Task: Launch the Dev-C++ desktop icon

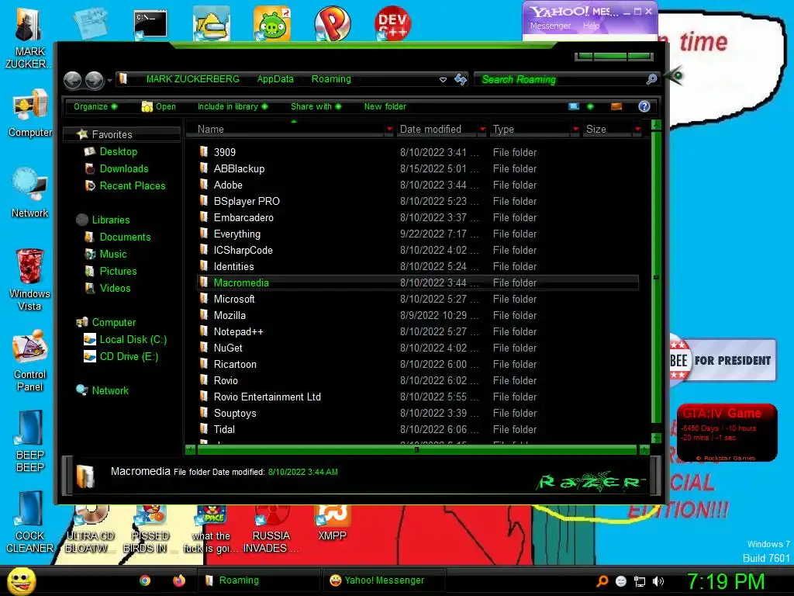Action: [x=393, y=23]
